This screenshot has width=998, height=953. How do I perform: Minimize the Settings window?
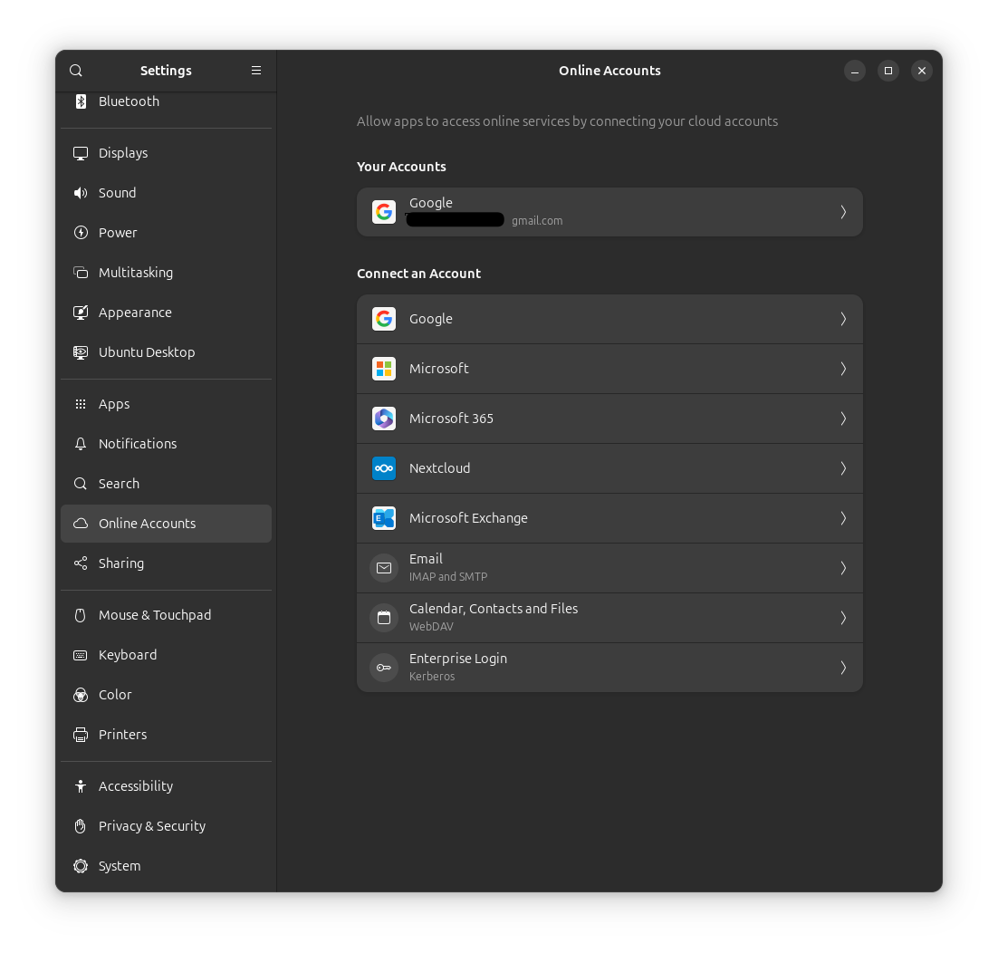(855, 71)
